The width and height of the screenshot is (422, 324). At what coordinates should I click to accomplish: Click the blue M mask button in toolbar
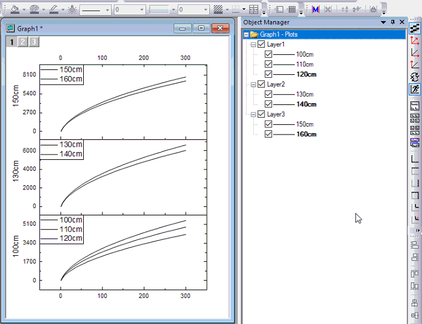point(315,10)
